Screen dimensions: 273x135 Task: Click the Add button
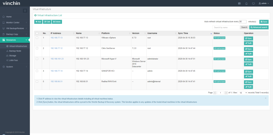point(38,22)
